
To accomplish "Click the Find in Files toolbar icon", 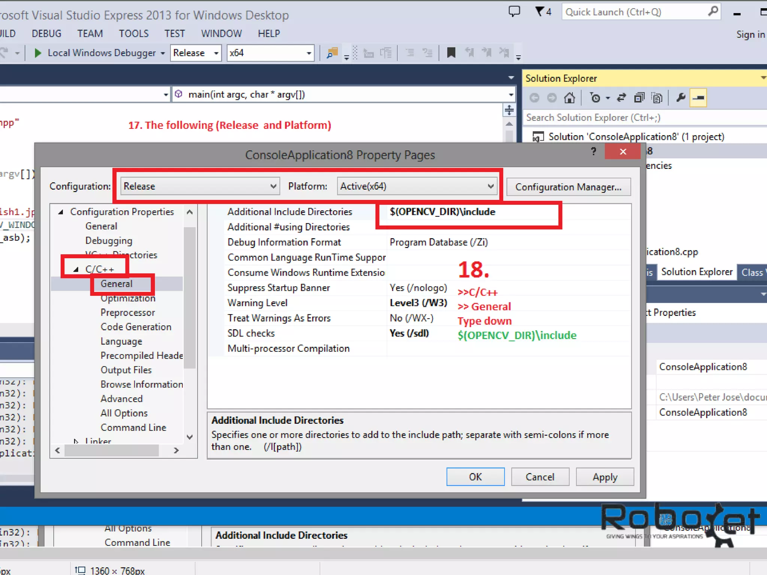I will [332, 53].
